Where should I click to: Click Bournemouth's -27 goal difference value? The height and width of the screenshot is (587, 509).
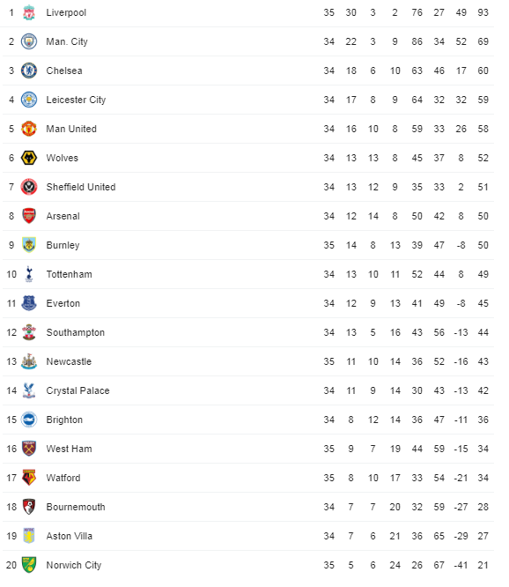click(x=461, y=507)
